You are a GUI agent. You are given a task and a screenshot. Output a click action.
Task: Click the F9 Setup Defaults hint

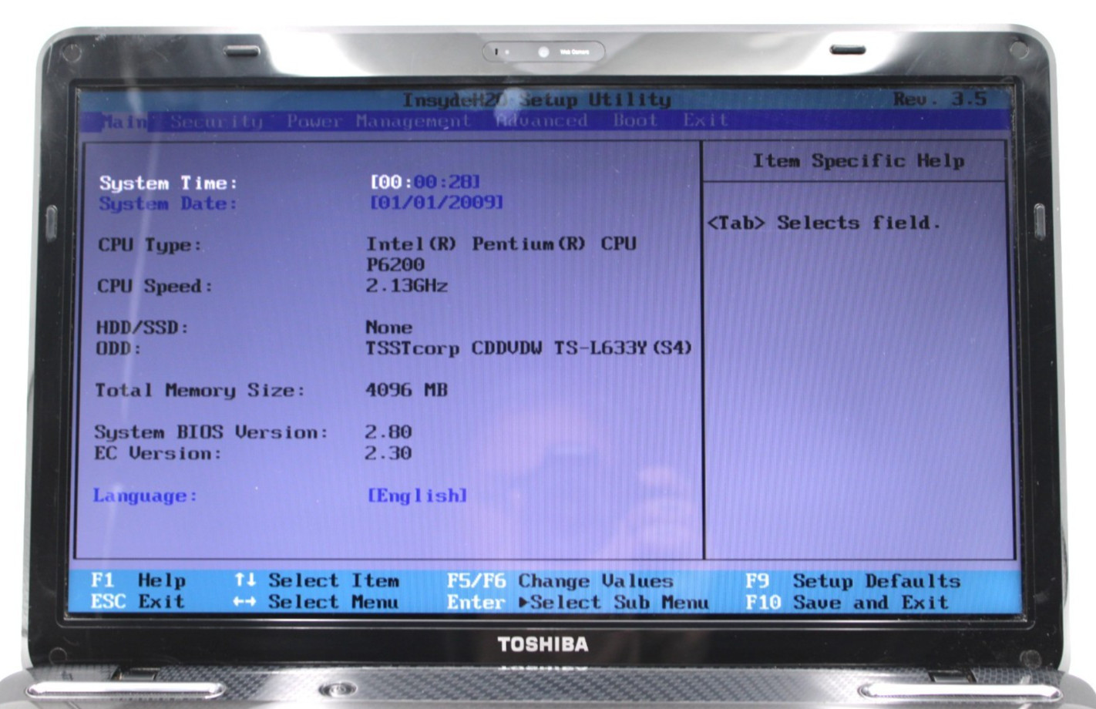(x=852, y=580)
